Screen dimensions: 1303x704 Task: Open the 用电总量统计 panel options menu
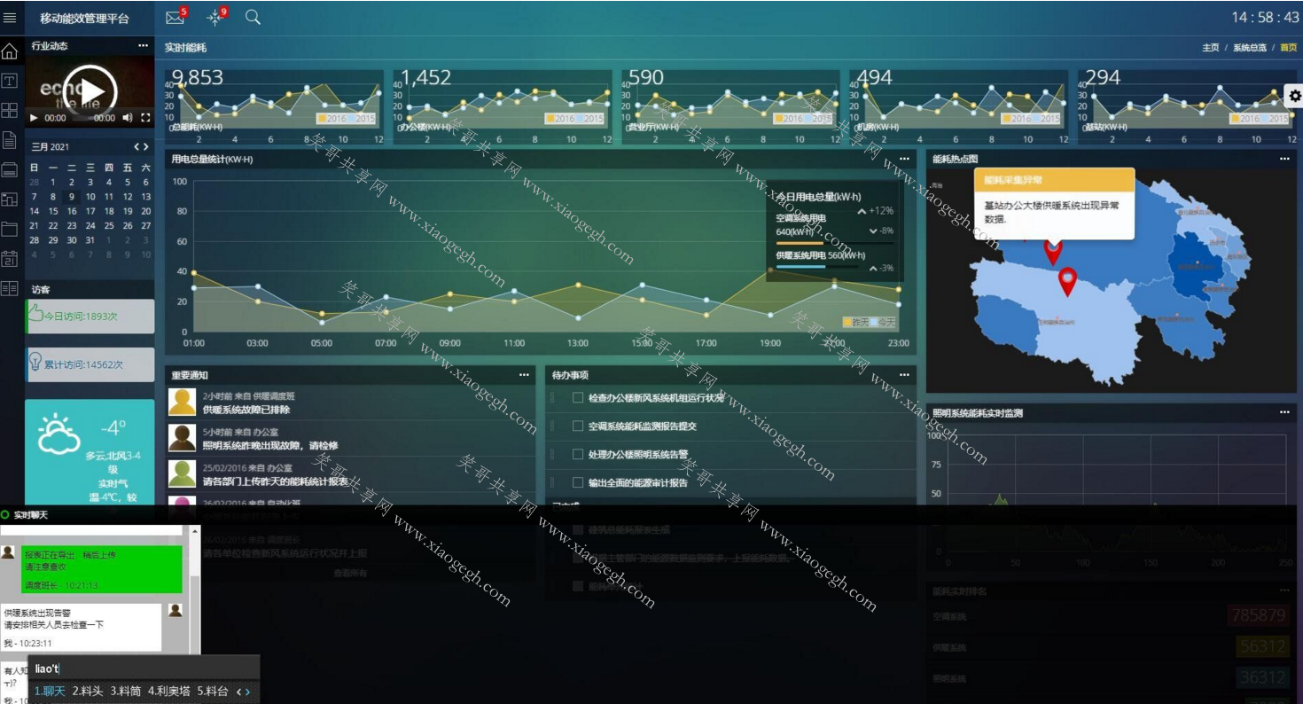904,160
